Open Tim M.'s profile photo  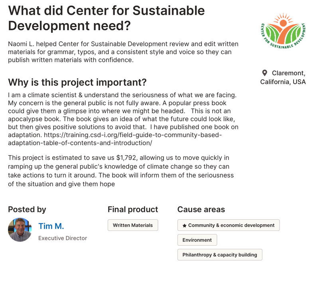pos(20,230)
